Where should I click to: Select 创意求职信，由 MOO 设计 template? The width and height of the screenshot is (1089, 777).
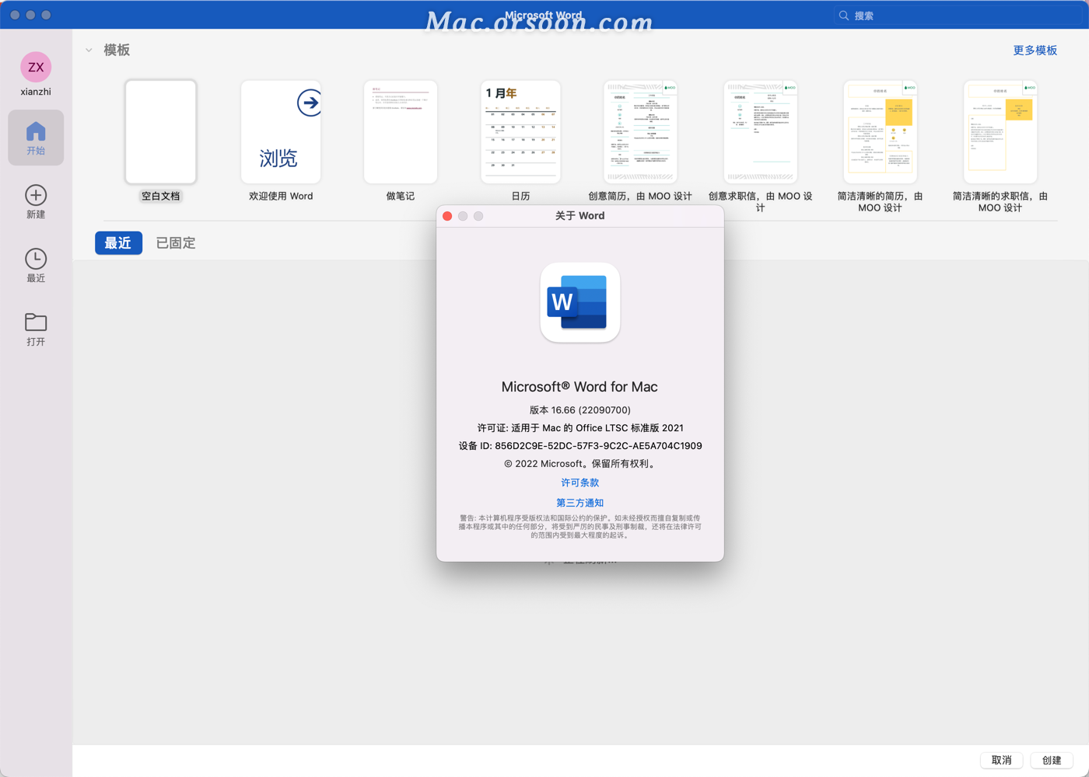coord(760,132)
